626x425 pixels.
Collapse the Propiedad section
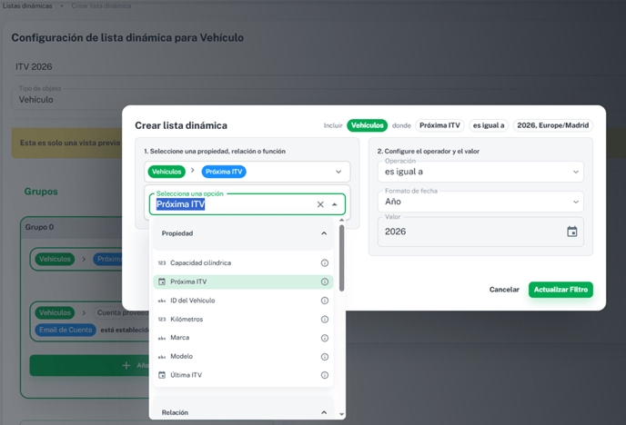pos(325,233)
